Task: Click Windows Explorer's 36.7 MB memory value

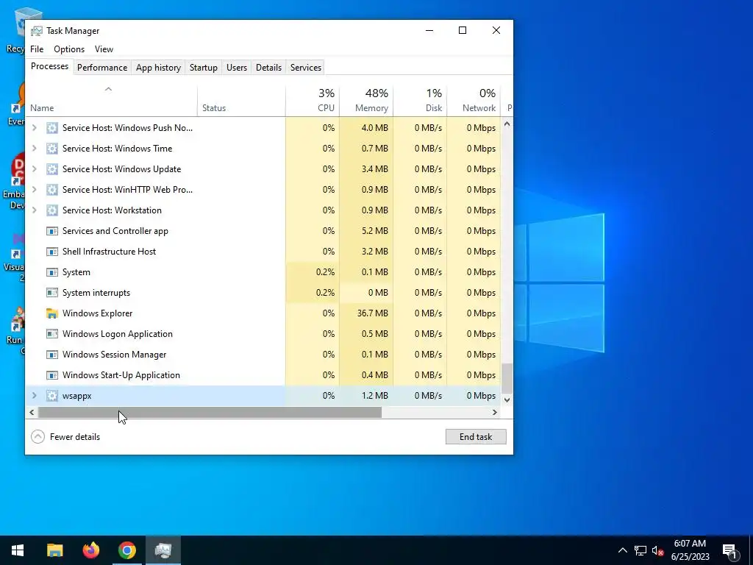Action: click(373, 313)
